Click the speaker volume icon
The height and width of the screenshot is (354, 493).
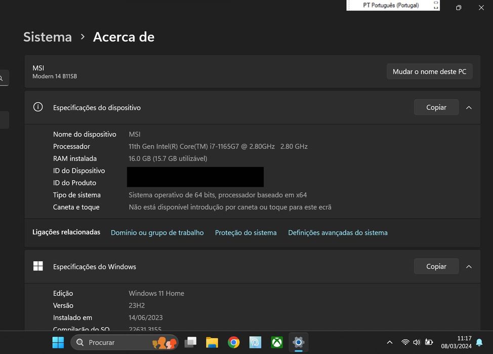[417, 342]
